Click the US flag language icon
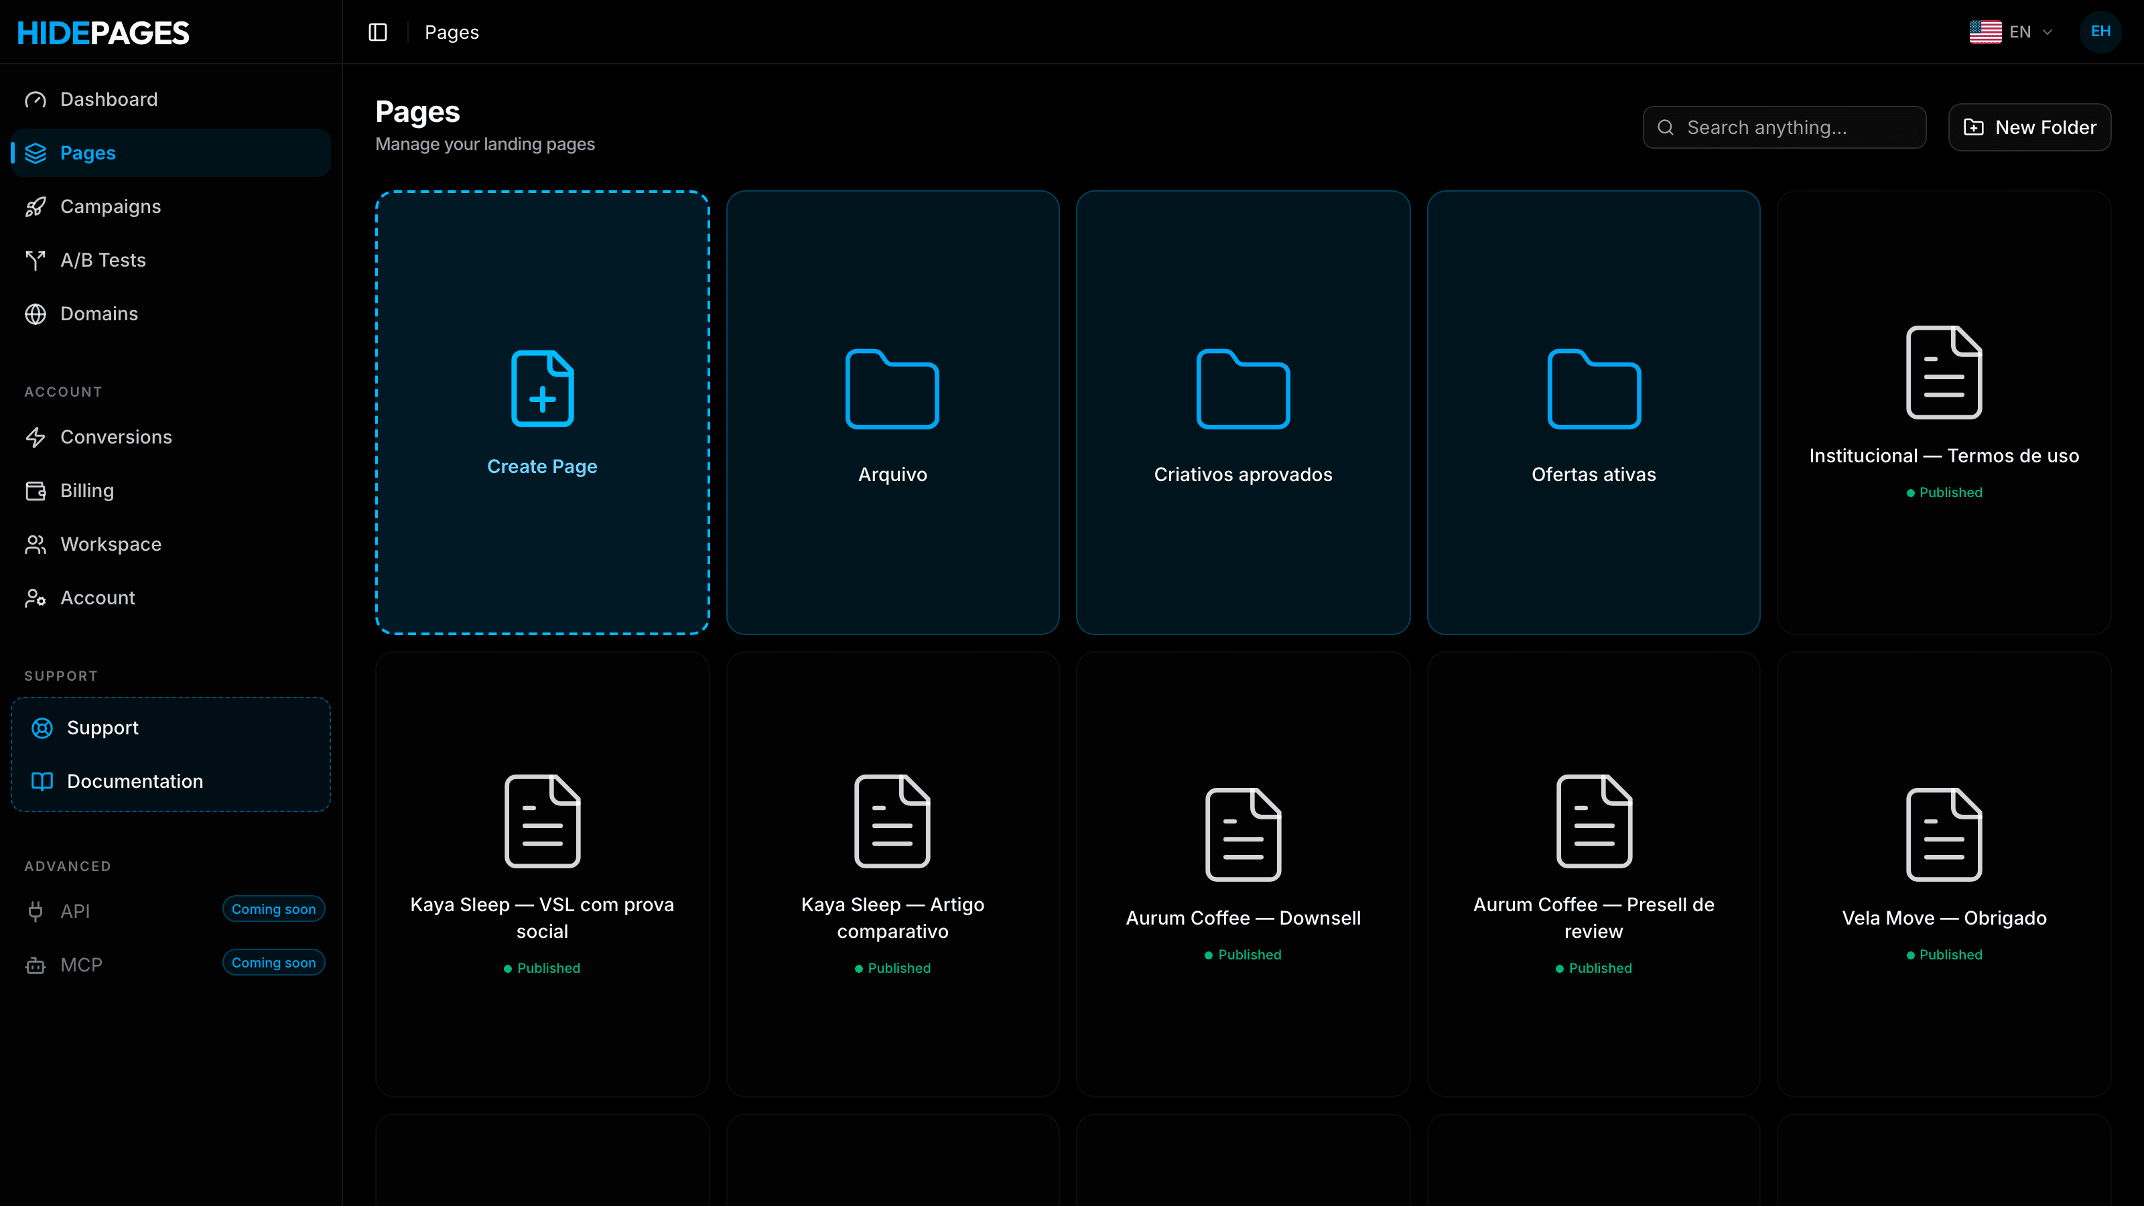 tap(1985, 31)
